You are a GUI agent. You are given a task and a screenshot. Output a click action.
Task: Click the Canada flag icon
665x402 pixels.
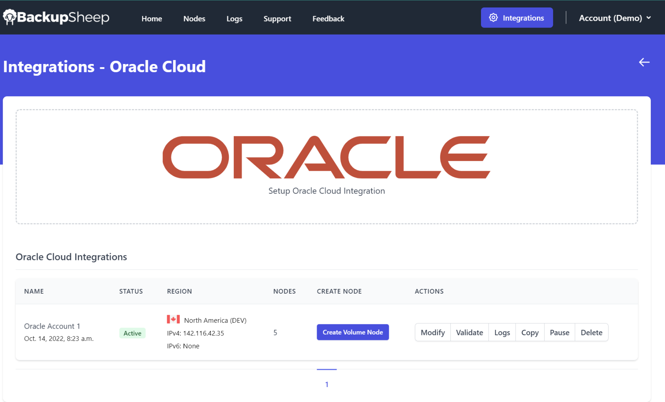coord(173,319)
